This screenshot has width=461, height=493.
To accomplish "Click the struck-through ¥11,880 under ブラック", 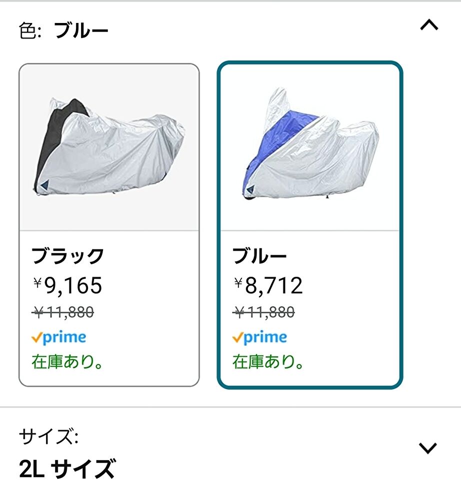I will [63, 312].
